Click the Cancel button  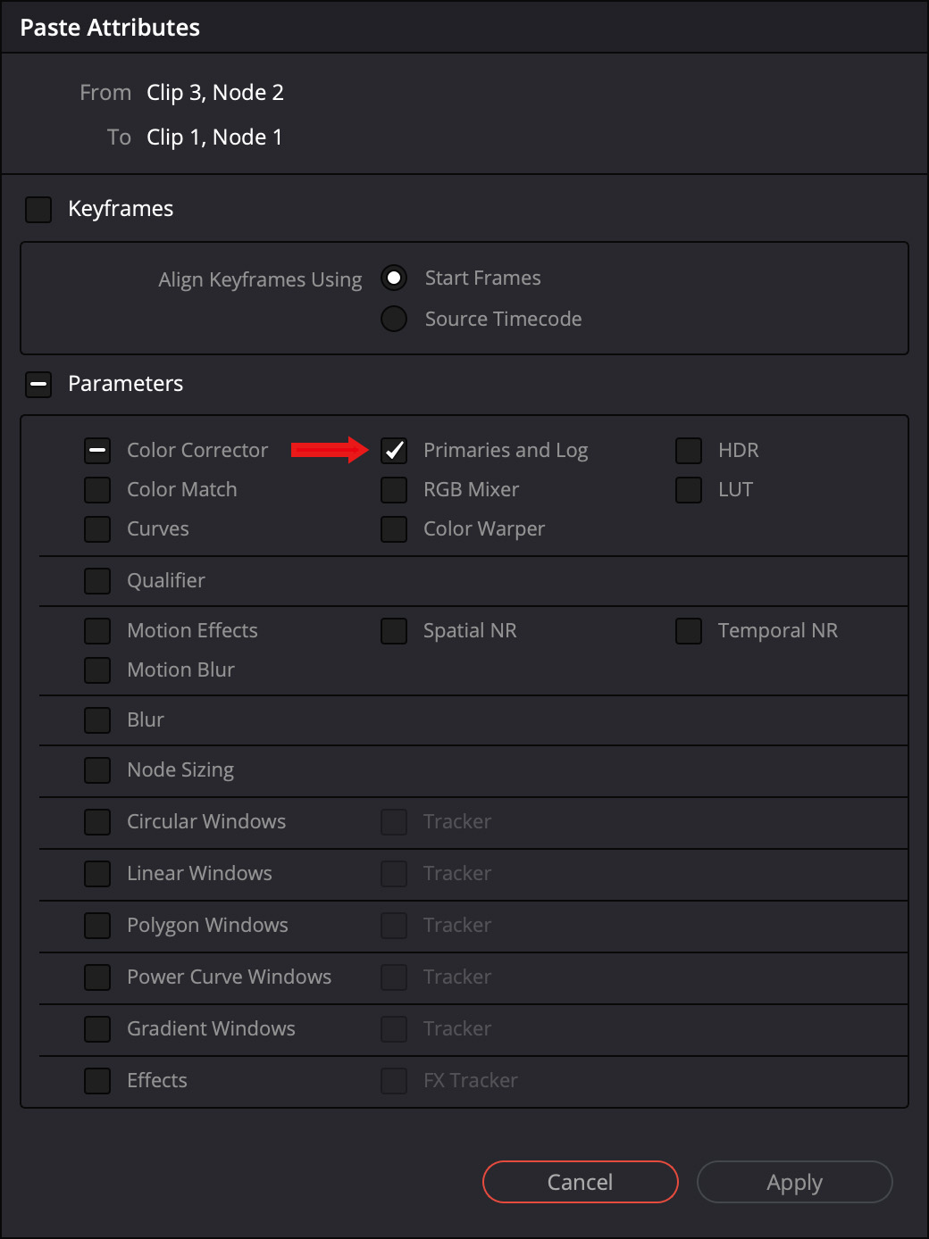click(x=580, y=1182)
